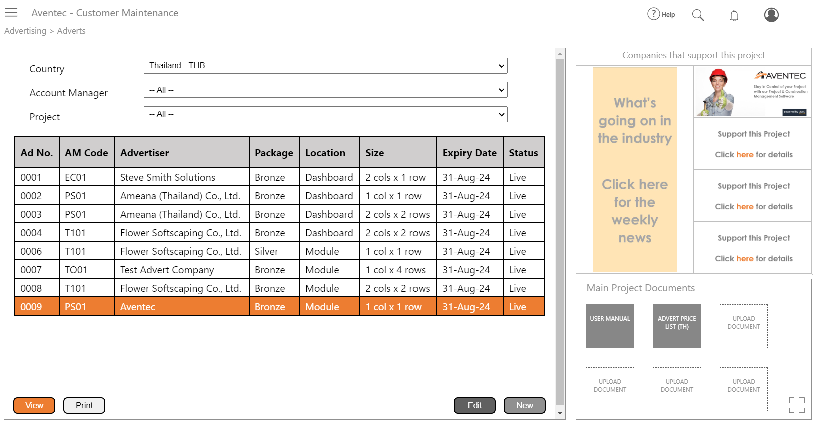Go to Advertising in the breadcrumb

[25, 31]
